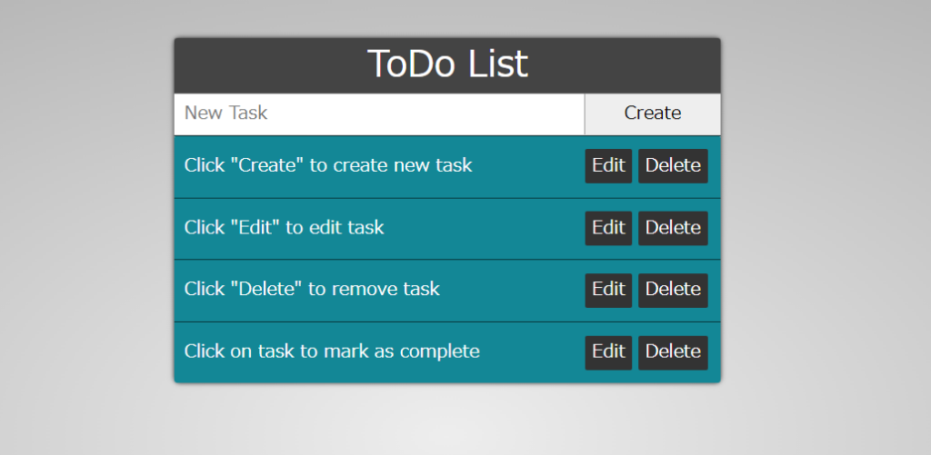Edit the 'Click "Delete" to remove task' item
The height and width of the screenshot is (455, 931).
(x=608, y=290)
